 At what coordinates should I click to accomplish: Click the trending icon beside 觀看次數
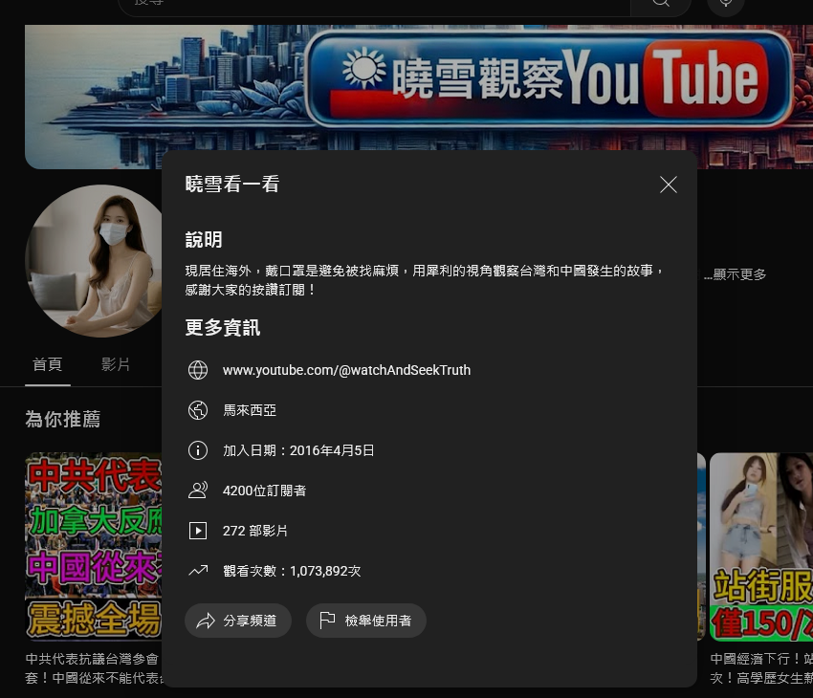pyautogui.click(x=198, y=571)
